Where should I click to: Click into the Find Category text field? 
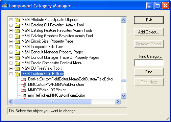149,63
